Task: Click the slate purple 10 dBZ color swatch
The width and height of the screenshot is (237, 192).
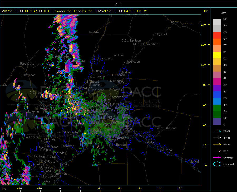Action: click(217, 121)
